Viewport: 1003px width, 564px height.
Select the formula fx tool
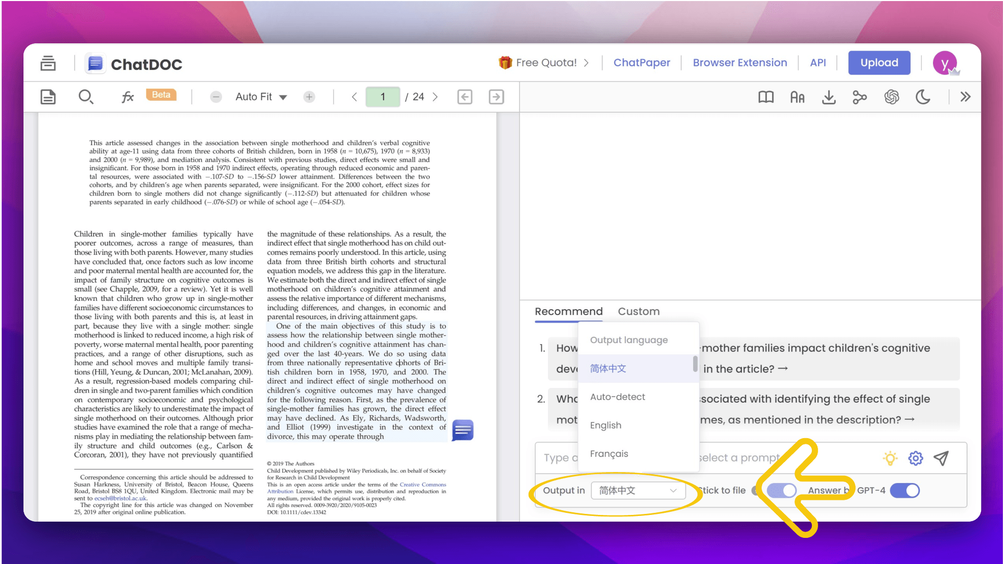point(127,97)
